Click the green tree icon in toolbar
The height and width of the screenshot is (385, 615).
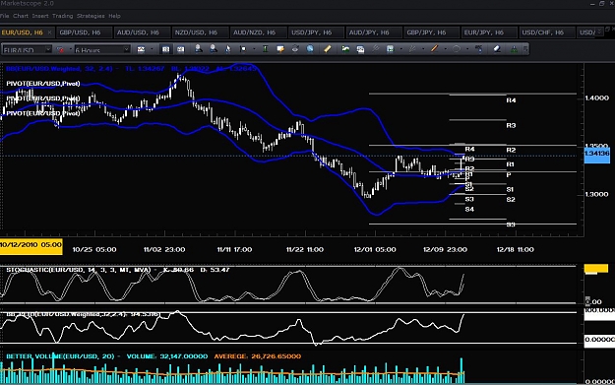514,49
